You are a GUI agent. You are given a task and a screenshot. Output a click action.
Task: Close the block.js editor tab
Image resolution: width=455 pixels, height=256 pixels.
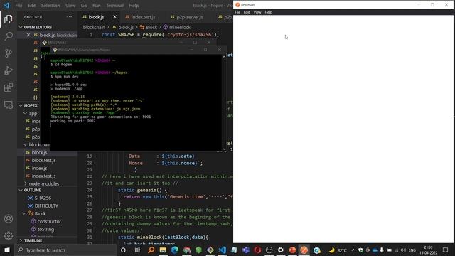click(x=114, y=17)
